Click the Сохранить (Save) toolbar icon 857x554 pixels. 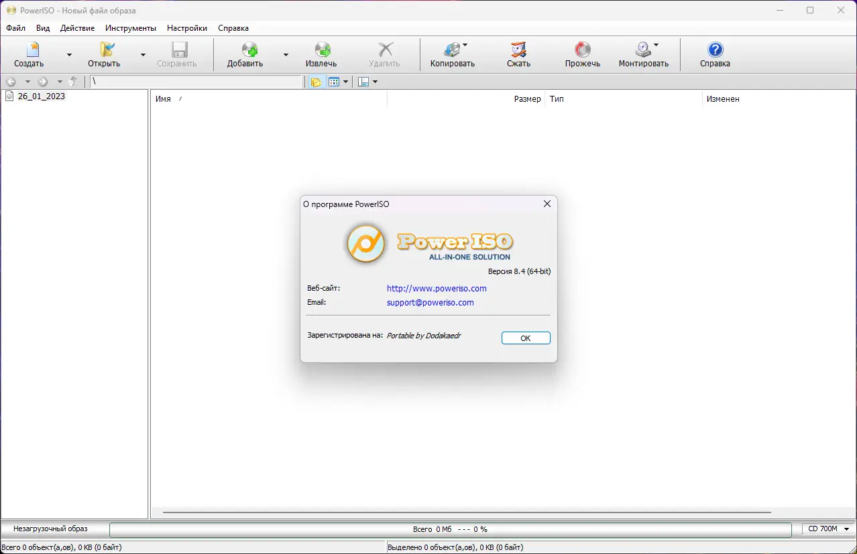point(178,50)
